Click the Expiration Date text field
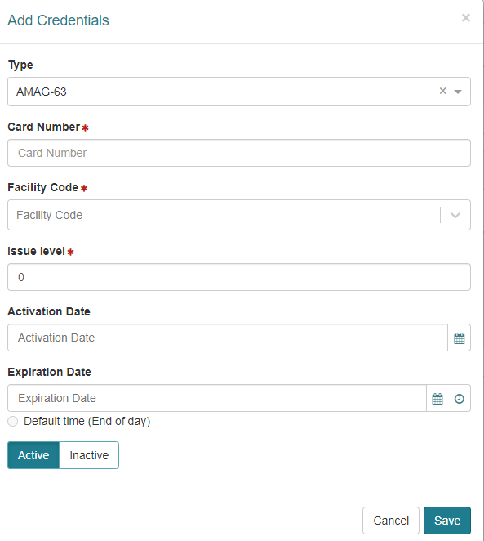 click(x=217, y=398)
